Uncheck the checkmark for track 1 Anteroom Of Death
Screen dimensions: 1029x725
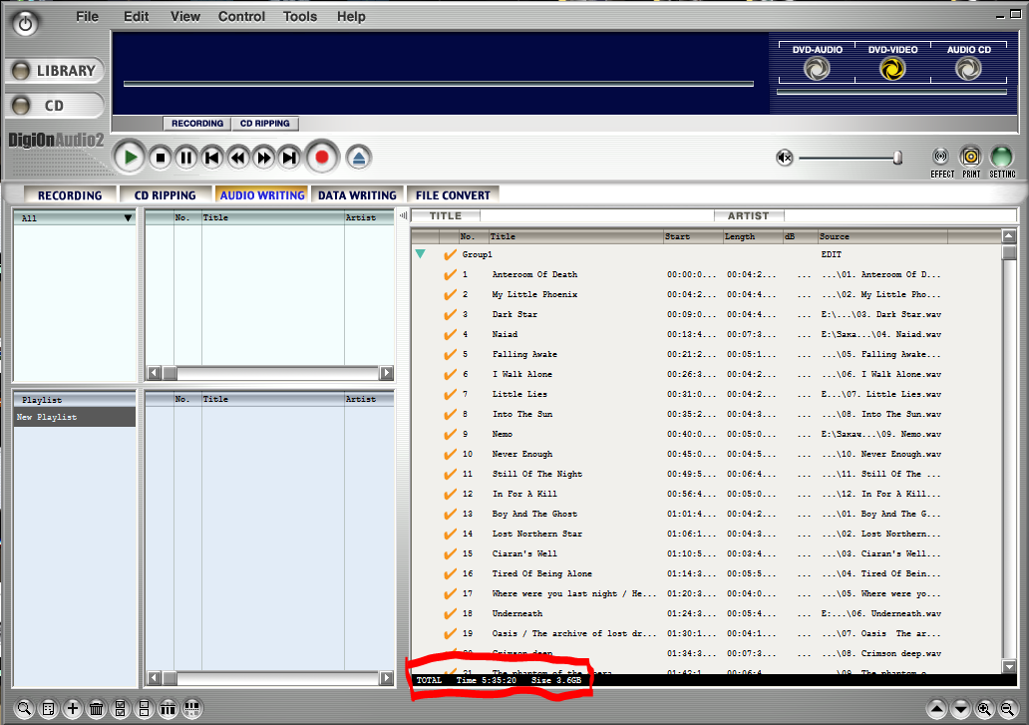click(x=450, y=274)
